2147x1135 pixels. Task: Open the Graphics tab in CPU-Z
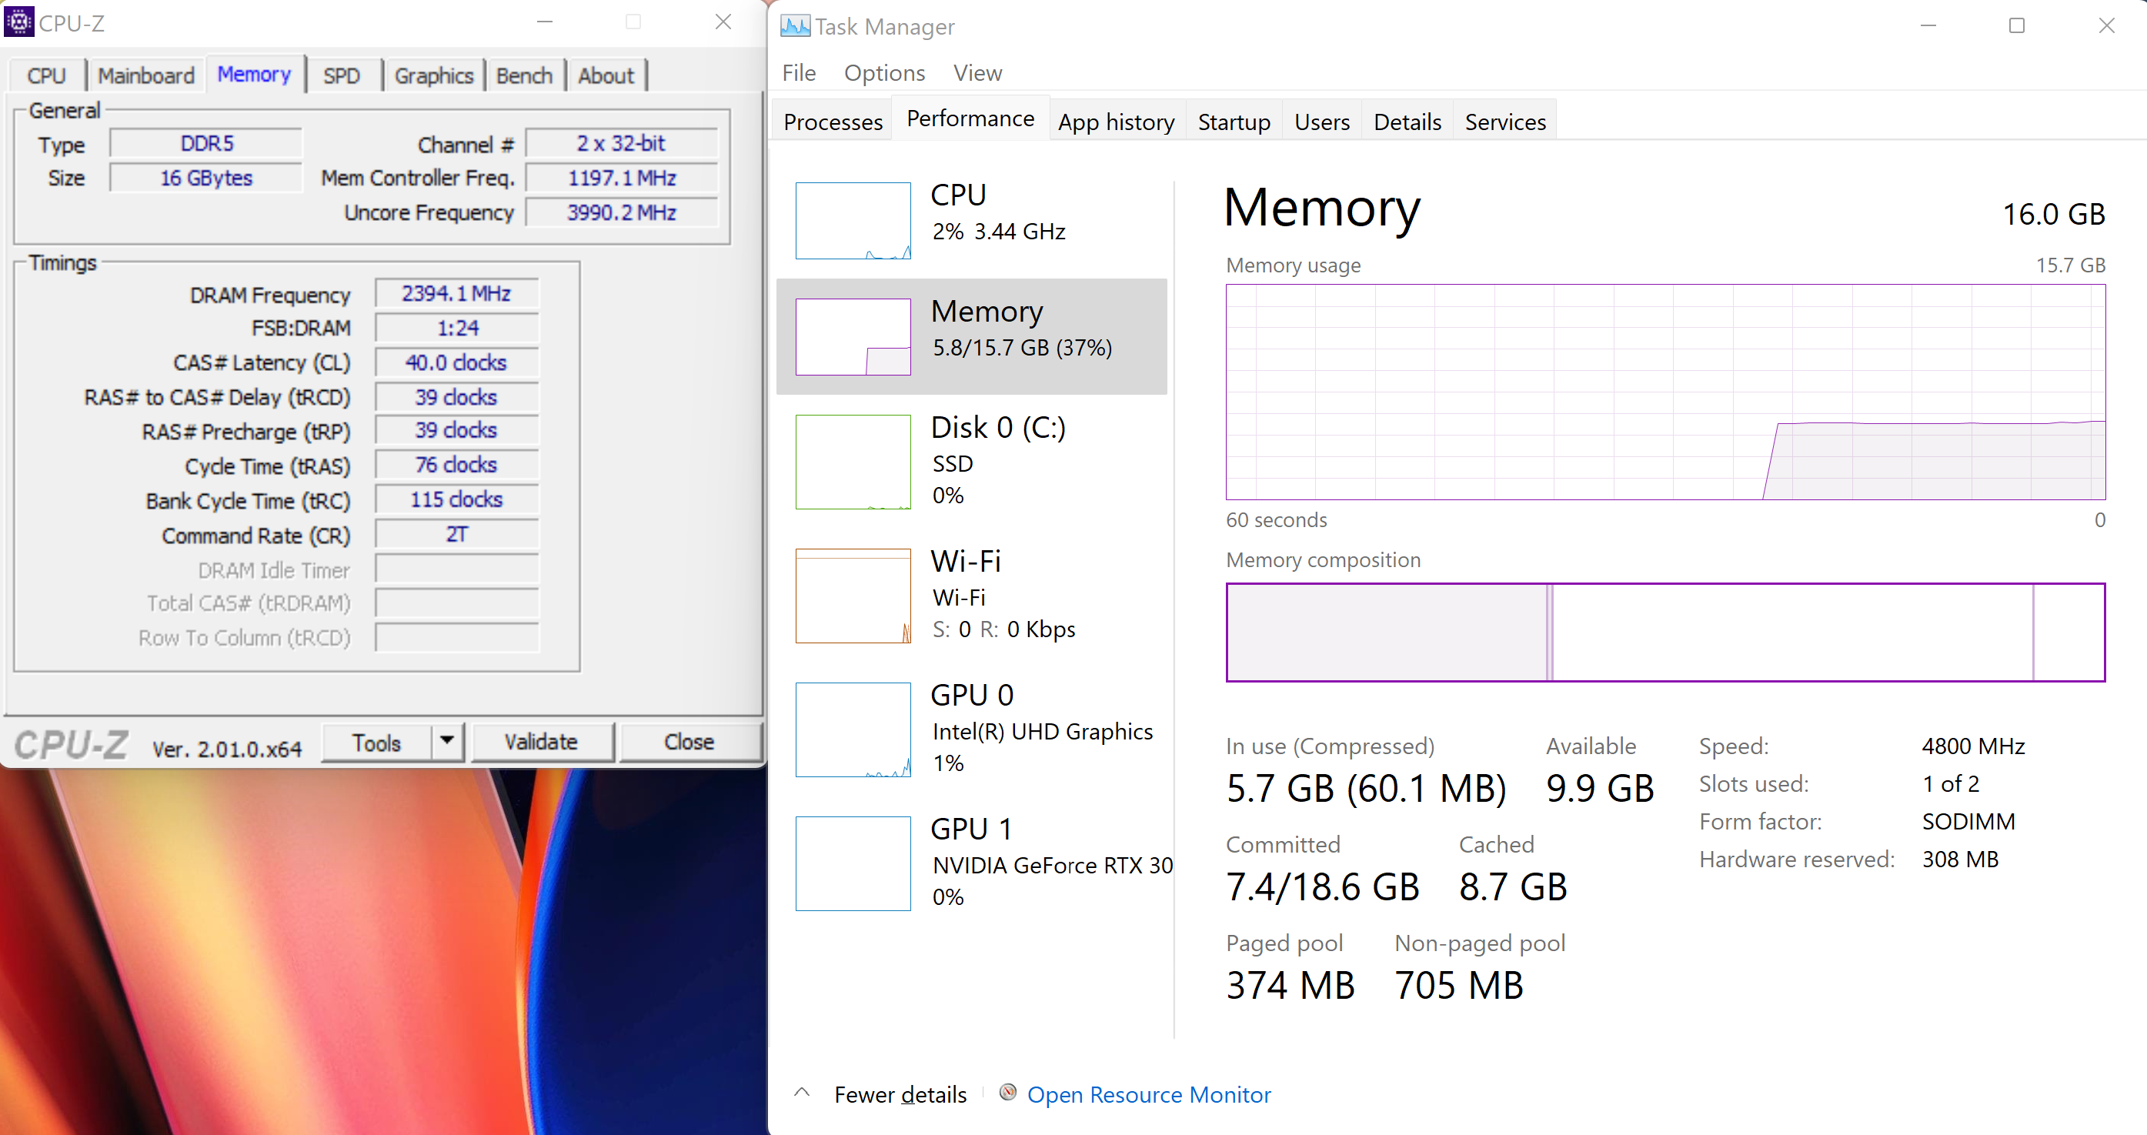[x=433, y=76]
